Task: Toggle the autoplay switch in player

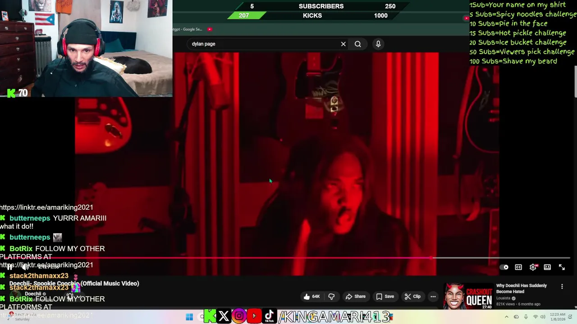Action: 504,267
